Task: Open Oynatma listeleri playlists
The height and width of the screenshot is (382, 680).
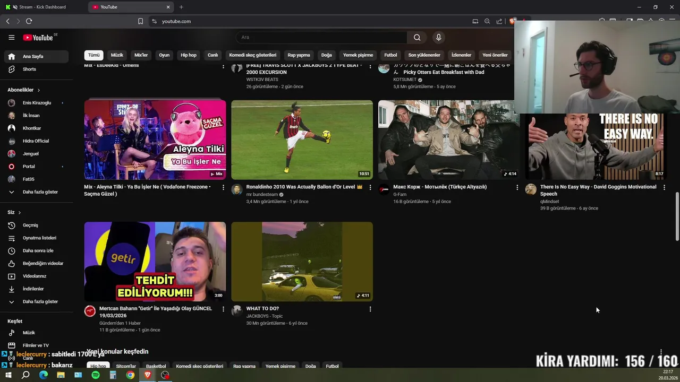Action: coord(36,238)
